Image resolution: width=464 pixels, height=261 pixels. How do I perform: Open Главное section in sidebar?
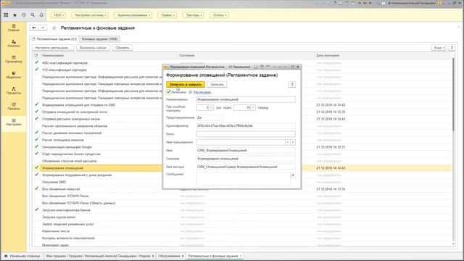14,28
